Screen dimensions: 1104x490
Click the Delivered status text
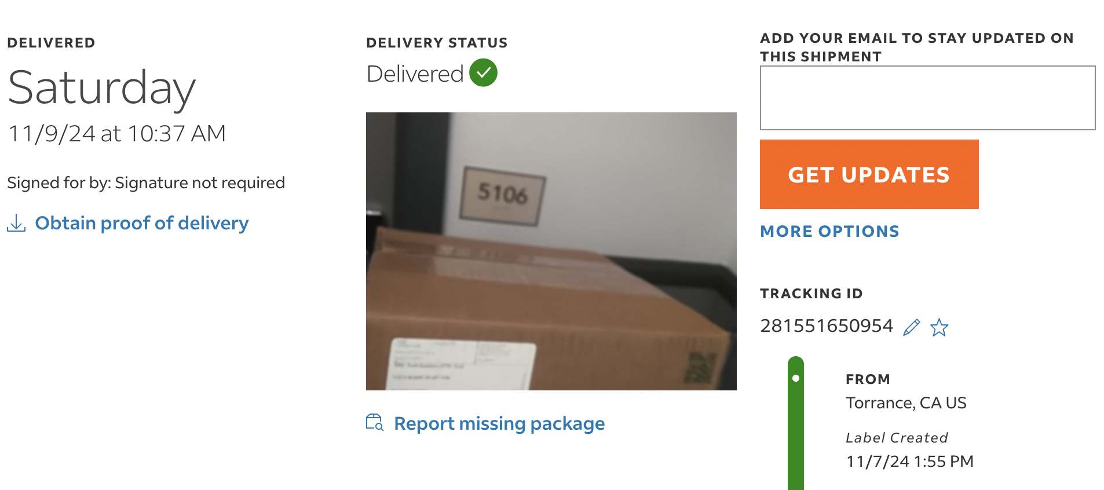pos(415,74)
